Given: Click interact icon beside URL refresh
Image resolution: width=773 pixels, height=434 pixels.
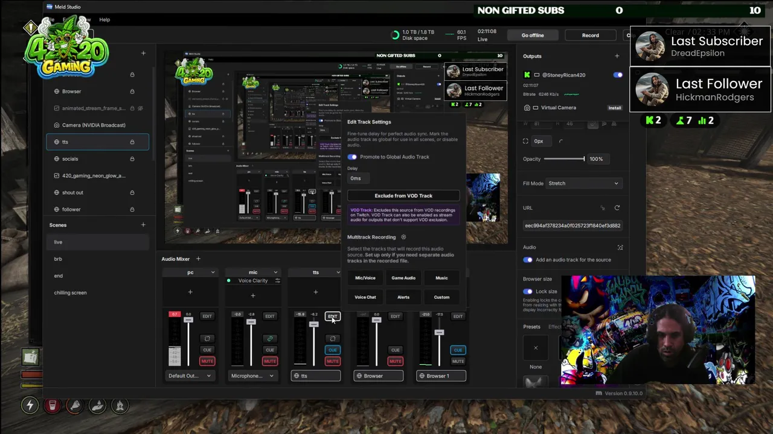Looking at the screenshot, I should pos(603,208).
